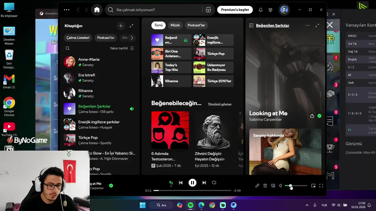Pause the current song
The width and height of the screenshot is (376, 211).
tap(192, 183)
